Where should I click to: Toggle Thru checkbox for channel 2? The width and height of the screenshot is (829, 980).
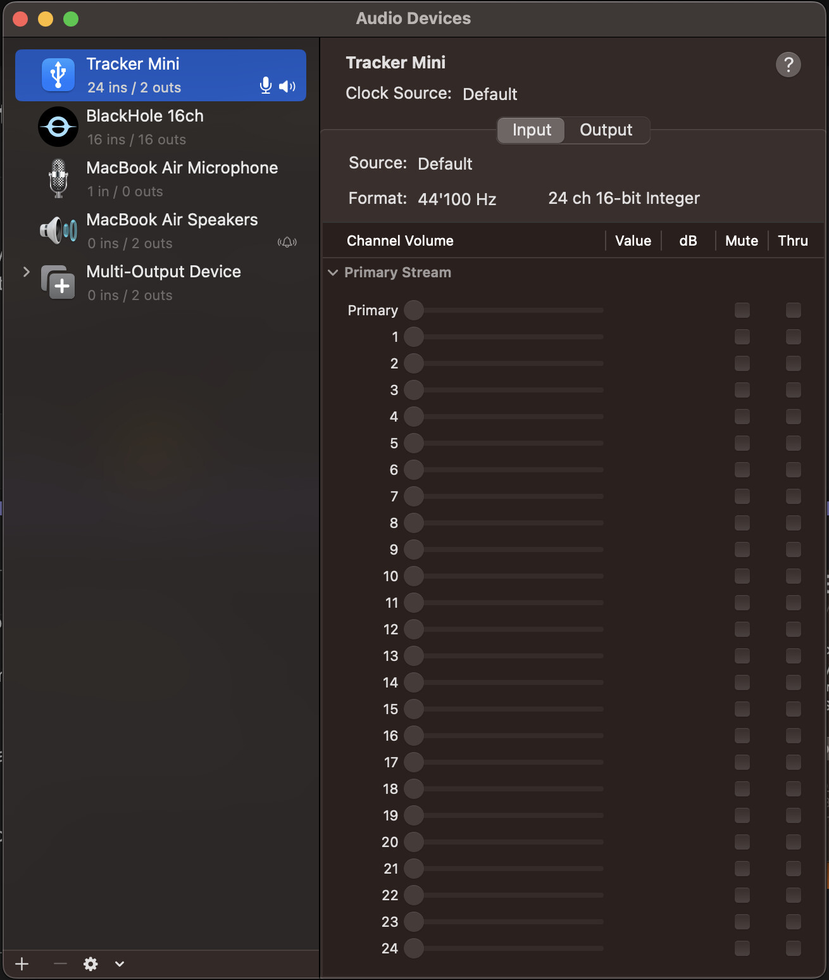(794, 363)
